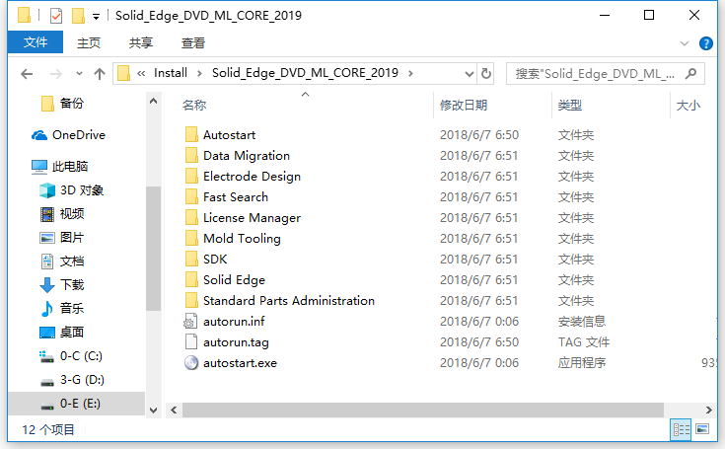Expand the ribbon with the chevron

pos(685,43)
